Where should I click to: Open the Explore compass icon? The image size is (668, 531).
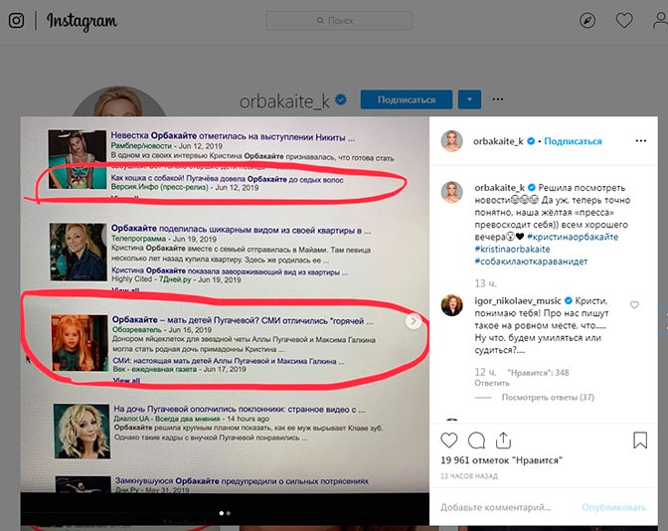point(587,21)
